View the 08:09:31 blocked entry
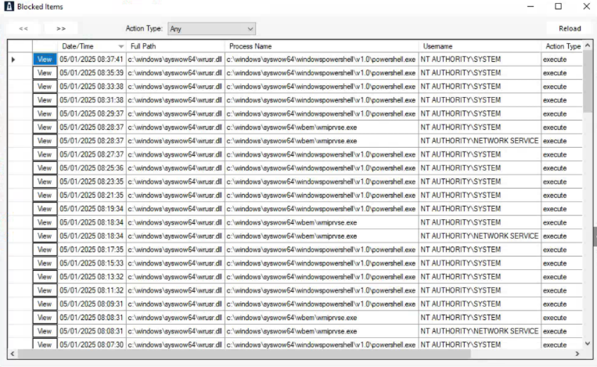The width and height of the screenshot is (597, 367). (x=45, y=304)
